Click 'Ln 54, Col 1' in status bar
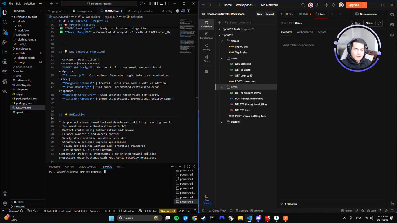 80,211
